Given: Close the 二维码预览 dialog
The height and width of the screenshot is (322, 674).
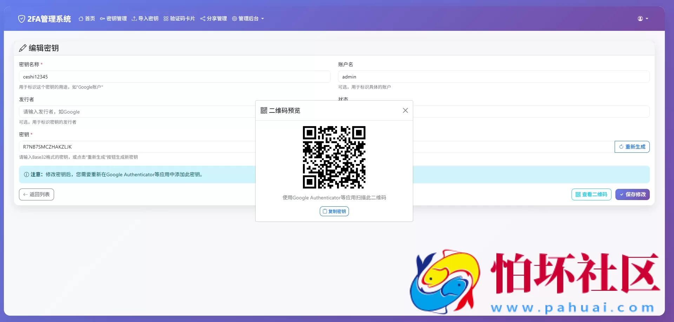Looking at the screenshot, I should 405,110.
